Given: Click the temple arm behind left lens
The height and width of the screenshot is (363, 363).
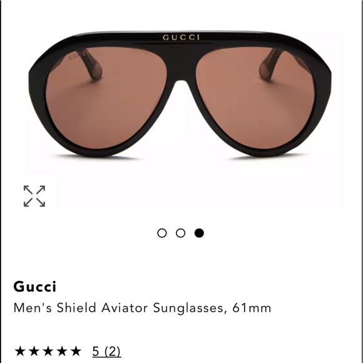Looking at the screenshot, I should (x=91, y=64).
